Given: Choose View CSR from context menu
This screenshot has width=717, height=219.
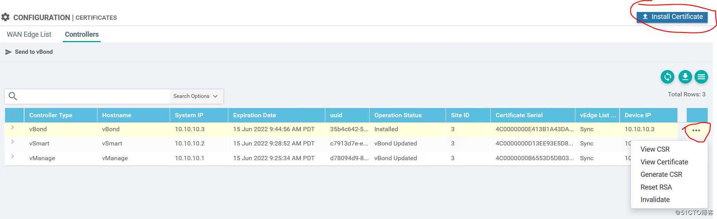Looking at the screenshot, I should point(655,149).
